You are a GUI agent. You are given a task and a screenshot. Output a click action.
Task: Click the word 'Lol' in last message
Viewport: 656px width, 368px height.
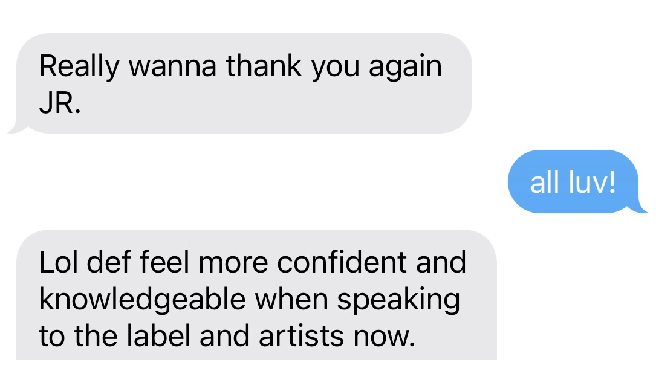click(59, 262)
